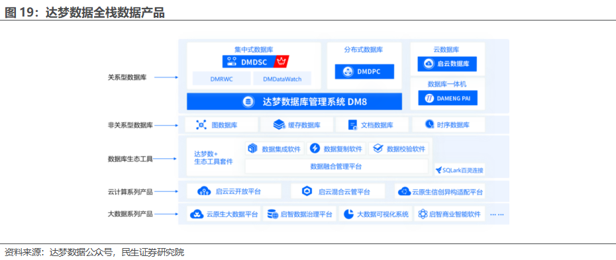Click the 云原生信创异构适配平台 label text
Screen dimensions: 616x260
coord(448,192)
